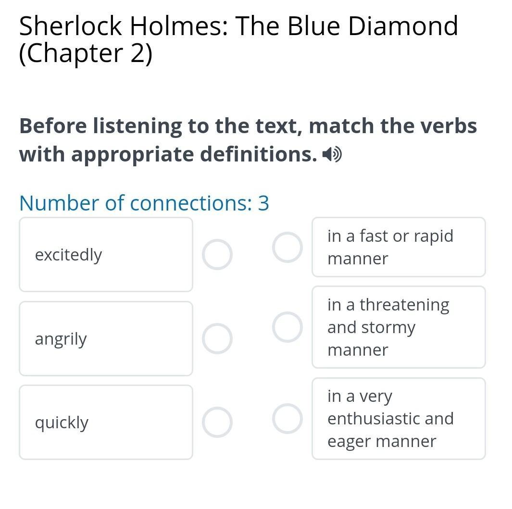Click the 'Number of connections' label

[136, 203]
